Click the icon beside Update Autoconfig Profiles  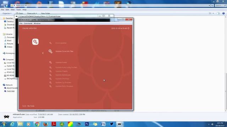(50, 67)
